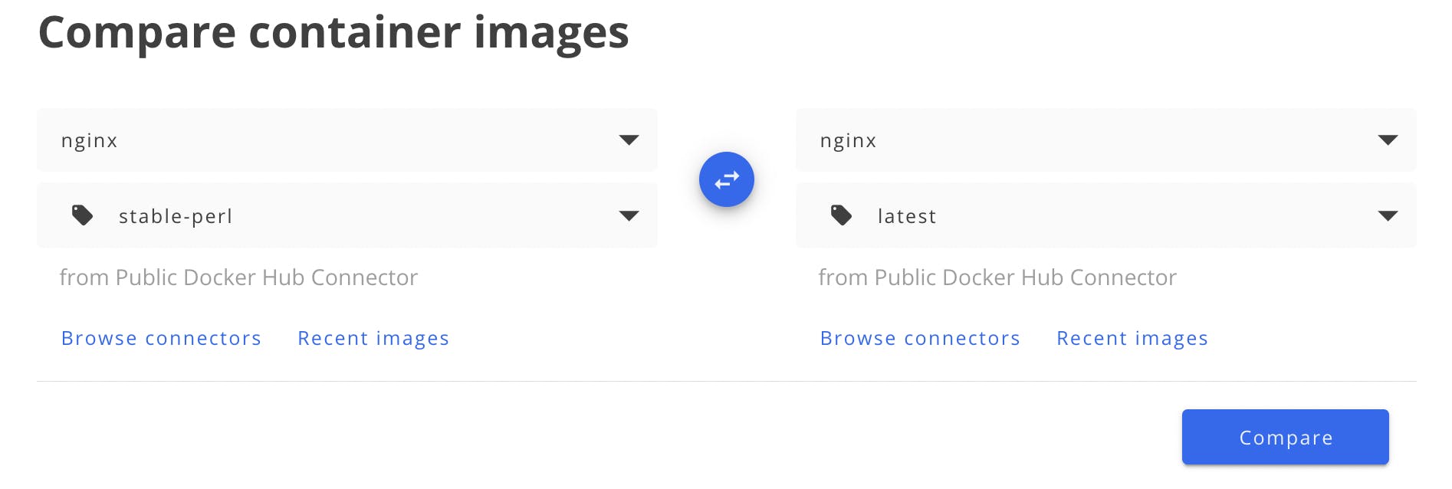Open the latest tag dropdown arrow
The image size is (1452, 489).
point(1388,216)
